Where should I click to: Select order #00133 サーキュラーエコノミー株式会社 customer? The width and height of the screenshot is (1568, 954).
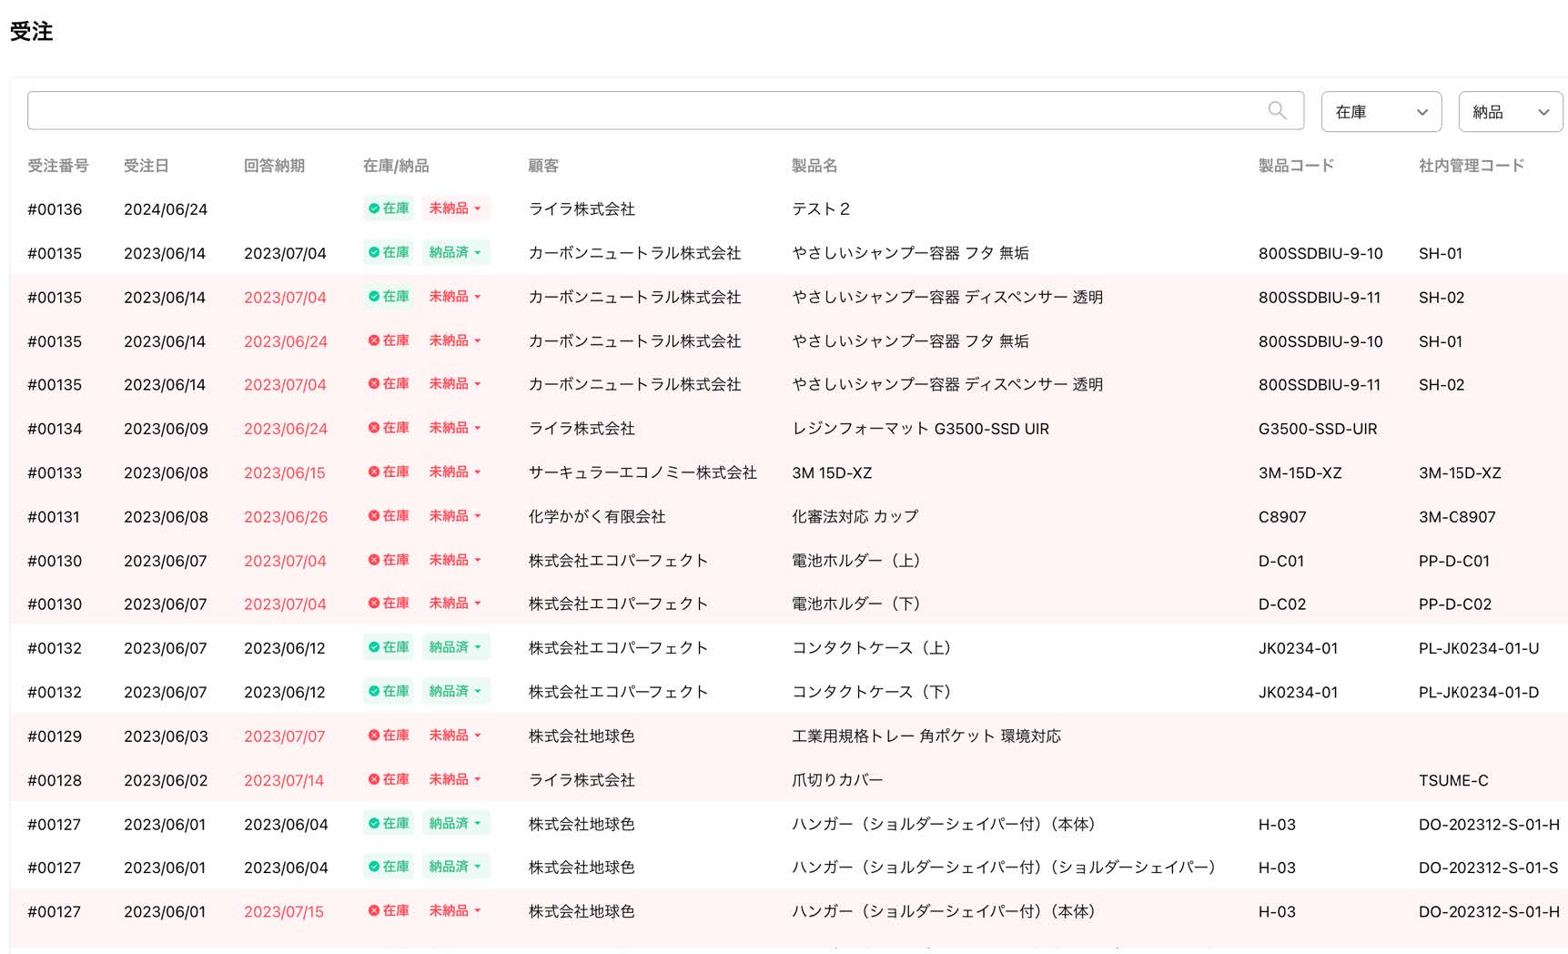642,472
